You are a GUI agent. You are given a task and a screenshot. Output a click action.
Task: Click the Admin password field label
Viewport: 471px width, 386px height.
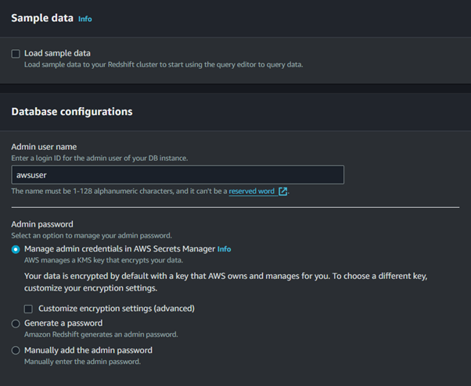[x=42, y=224]
